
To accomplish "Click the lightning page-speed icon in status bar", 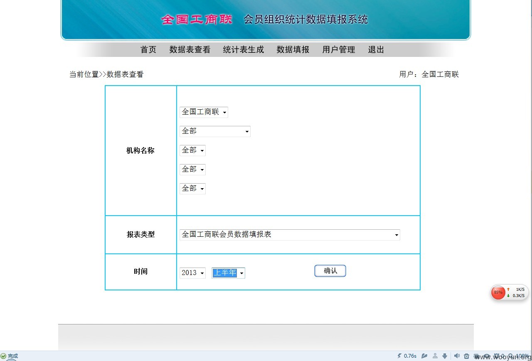I will pos(400,356).
